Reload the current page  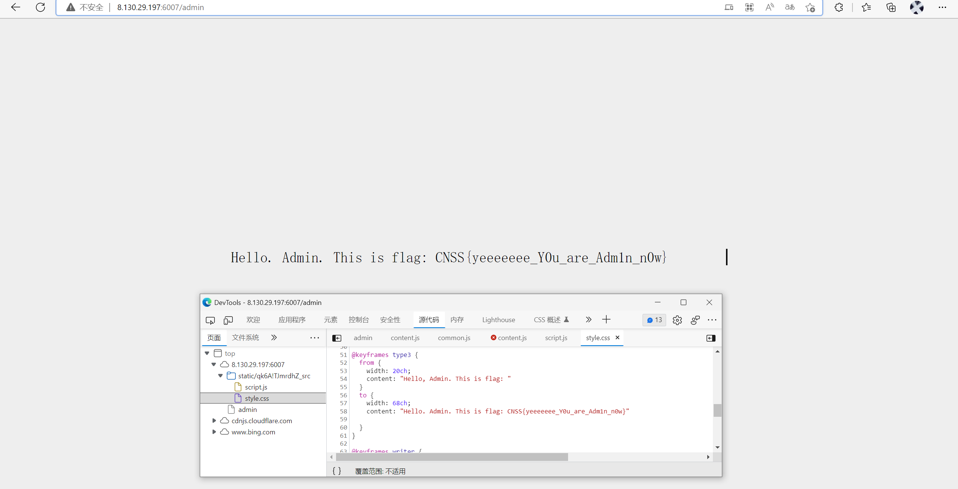[40, 7]
